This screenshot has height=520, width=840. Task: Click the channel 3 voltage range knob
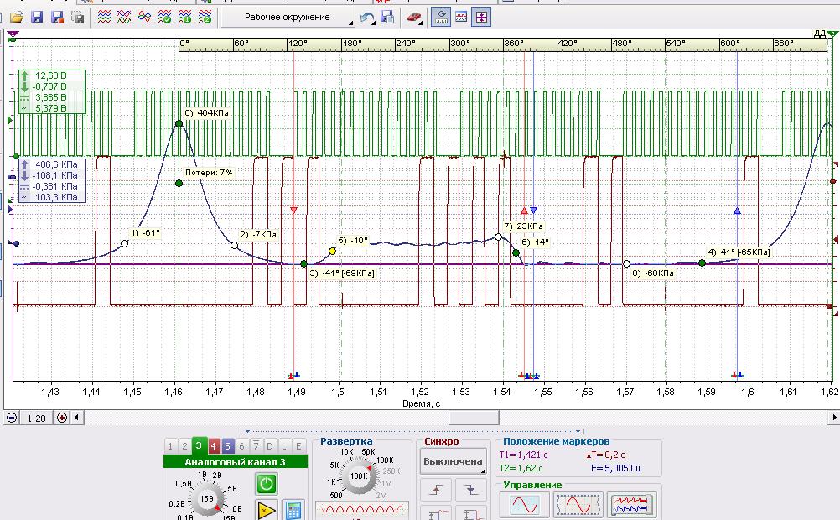tap(207, 498)
